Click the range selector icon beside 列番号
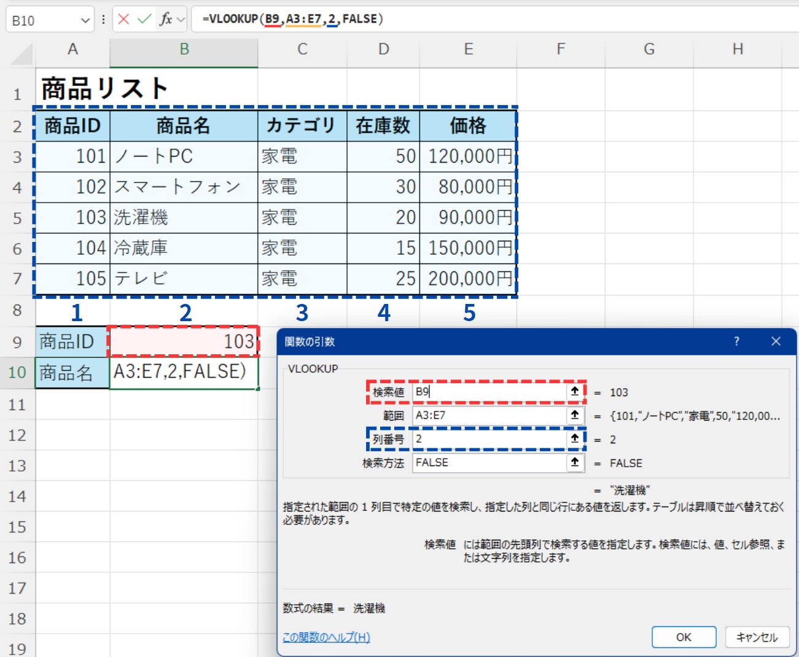This screenshot has height=657, width=799. coord(575,438)
